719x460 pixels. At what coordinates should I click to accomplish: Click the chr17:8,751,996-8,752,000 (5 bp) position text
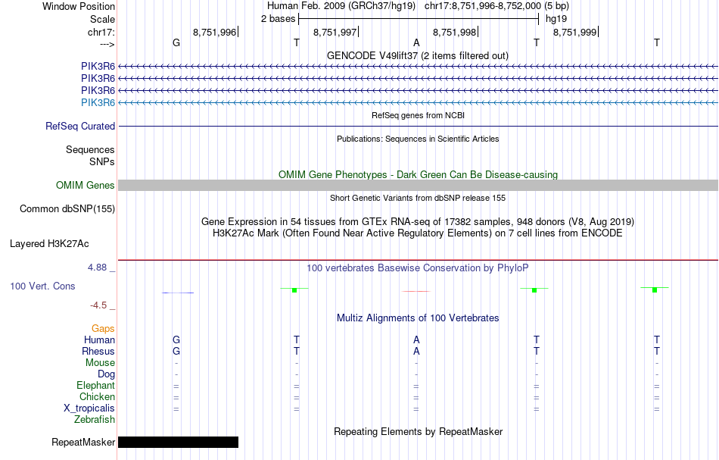coord(496,6)
